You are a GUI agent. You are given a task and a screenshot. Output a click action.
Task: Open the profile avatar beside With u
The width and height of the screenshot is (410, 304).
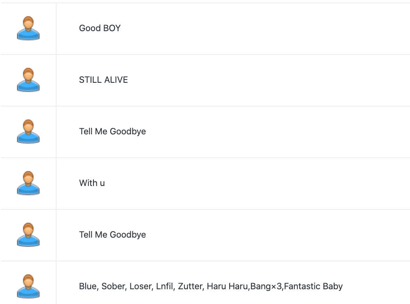click(28, 183)
